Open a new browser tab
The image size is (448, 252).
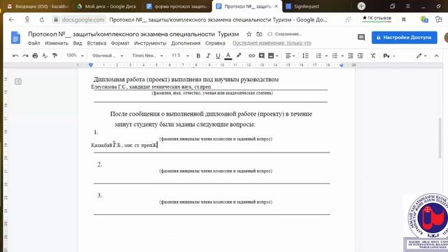tap(361, 6)
